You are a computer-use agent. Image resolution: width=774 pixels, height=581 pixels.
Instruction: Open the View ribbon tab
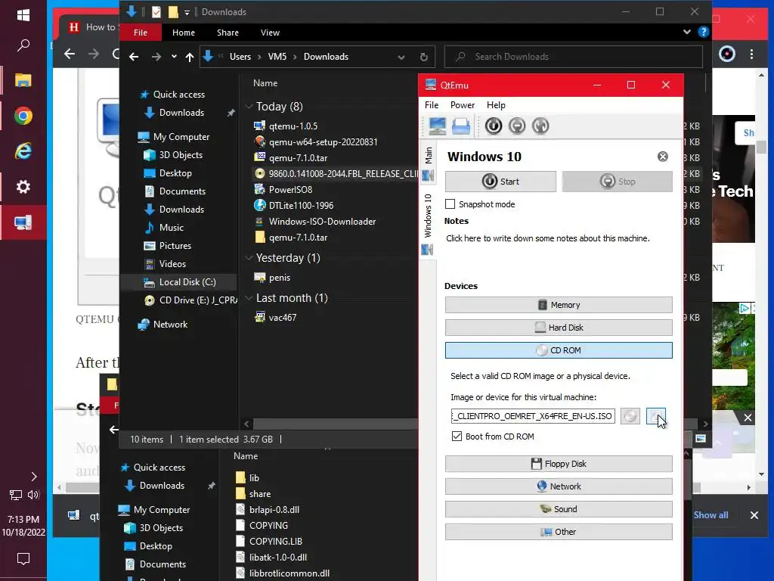[270, 33]
